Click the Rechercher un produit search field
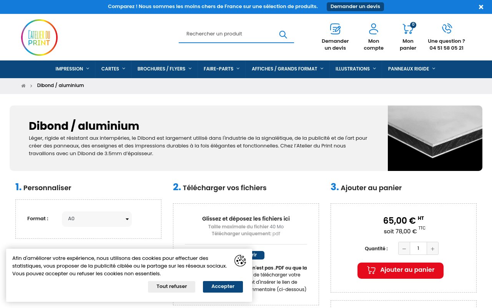 pyautogui.click(x=227, y=34)
